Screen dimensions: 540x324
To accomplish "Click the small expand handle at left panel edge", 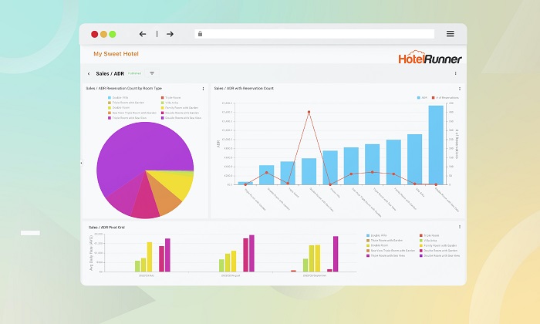I will pyautogui.click(x=82, y=163).
